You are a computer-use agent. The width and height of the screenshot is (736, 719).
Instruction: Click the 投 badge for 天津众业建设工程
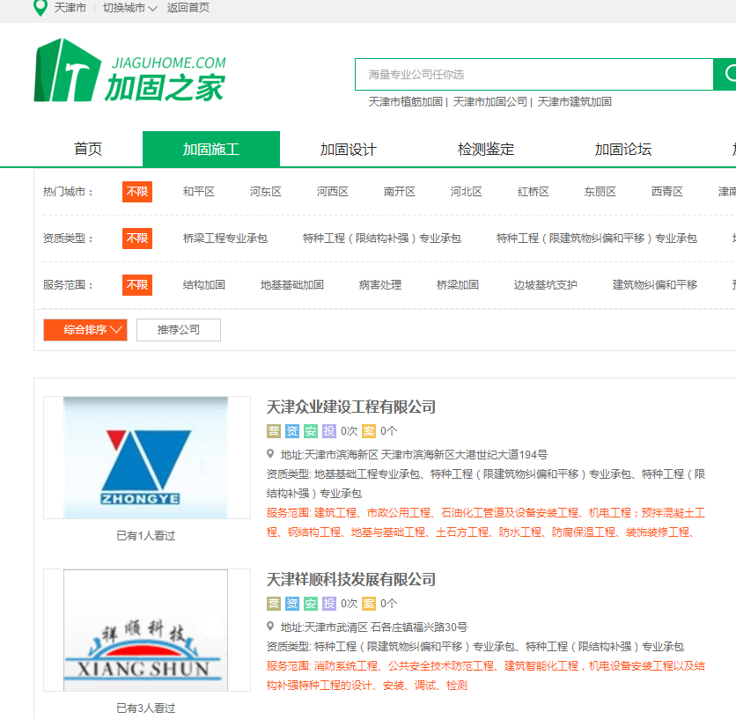pos(329,431)
